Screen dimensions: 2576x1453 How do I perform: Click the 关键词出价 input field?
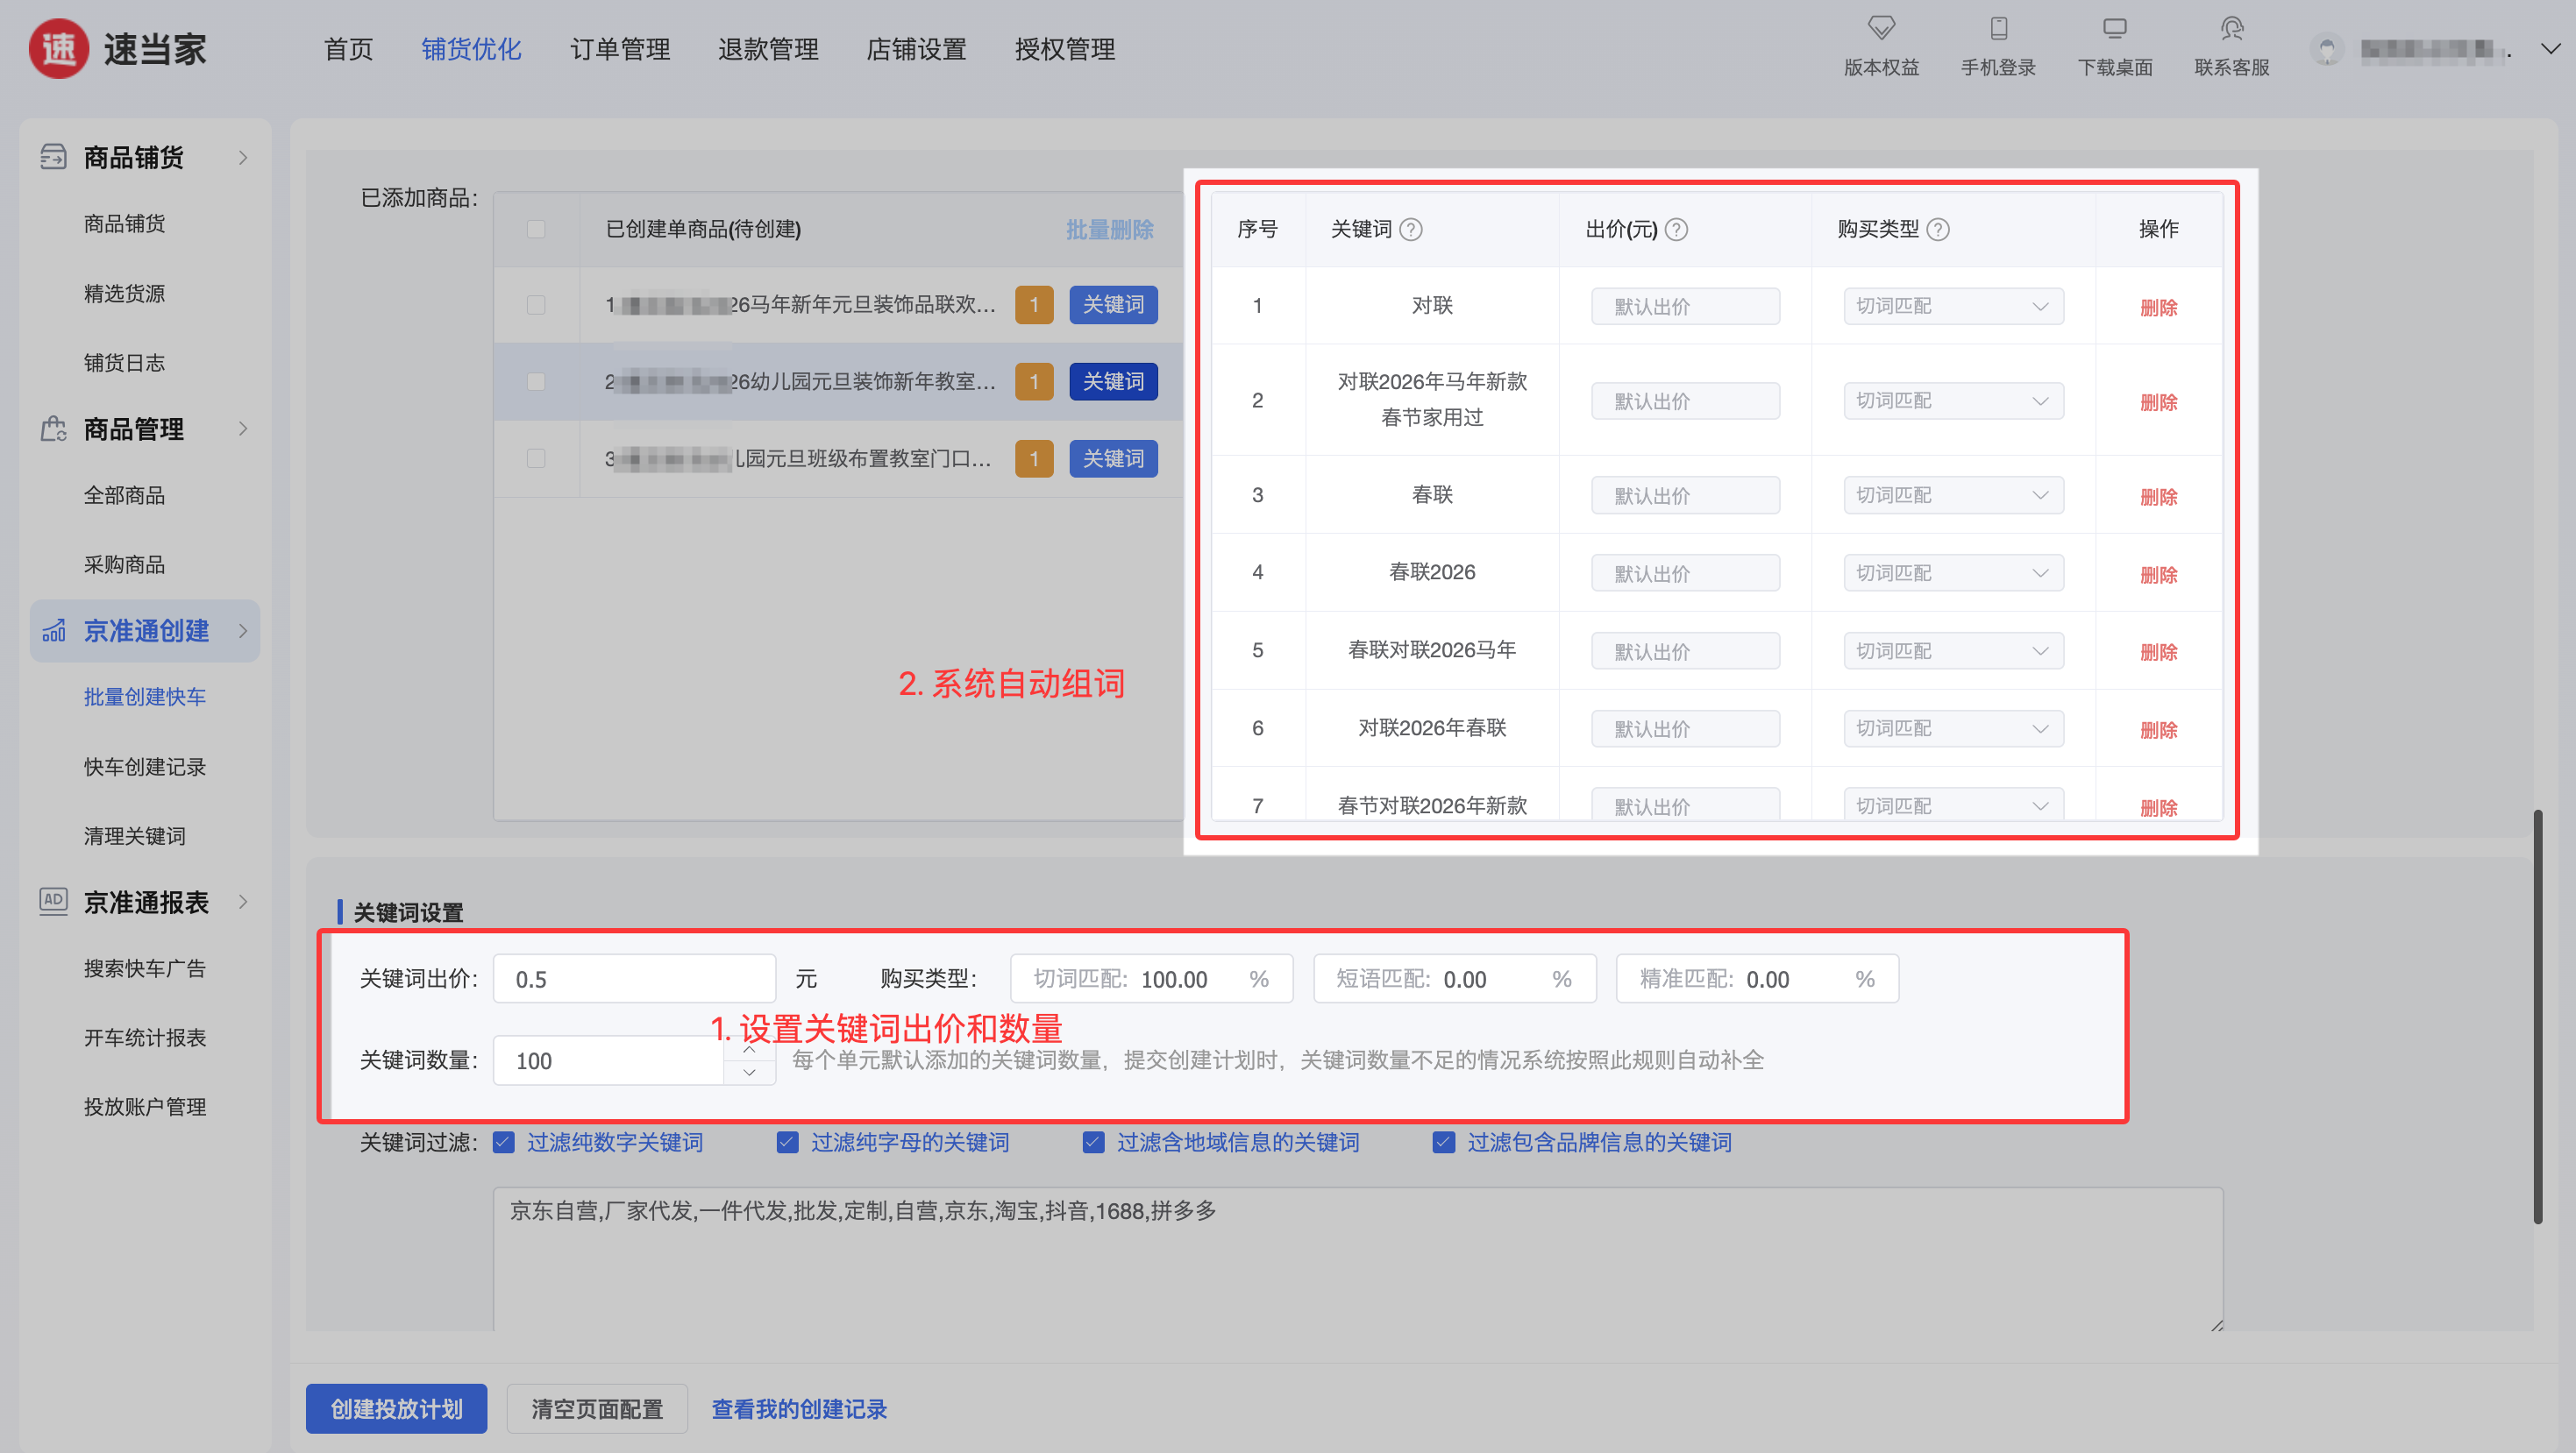click(x=633, y=979)
